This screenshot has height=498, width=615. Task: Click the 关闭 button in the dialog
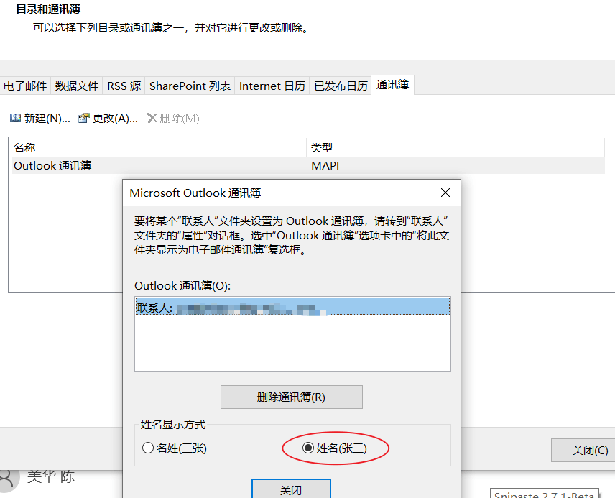point(291,489)
